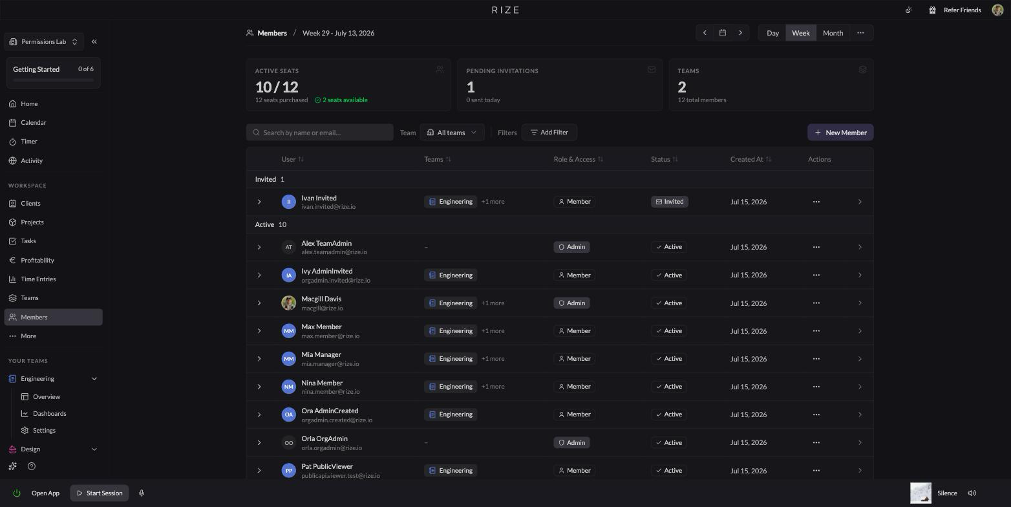Click the Silence sound thumbnail
The image size is (1011, 507).
[x=921, y=493]
